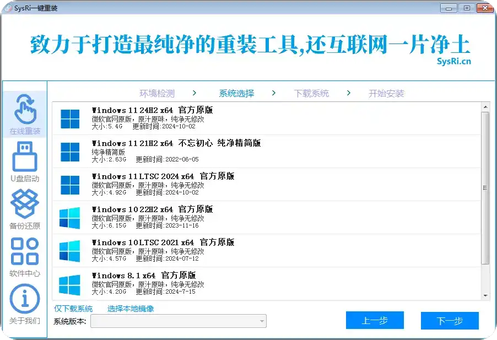Open the 系统版本 dropdown
Screen dimensions: 497x340
coord(178,321)
